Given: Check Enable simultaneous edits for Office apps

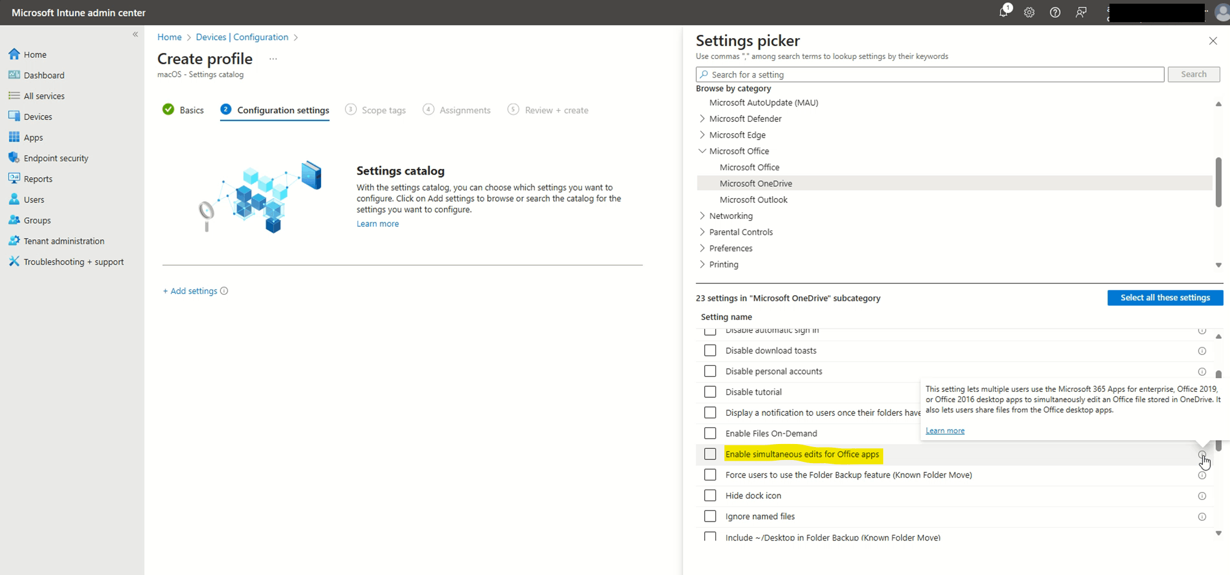Looking at the screenshot, I should pos(710,454).
